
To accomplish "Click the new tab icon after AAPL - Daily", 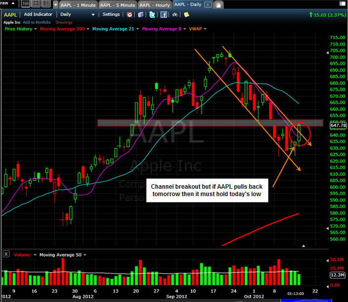I will click(218, 5).
